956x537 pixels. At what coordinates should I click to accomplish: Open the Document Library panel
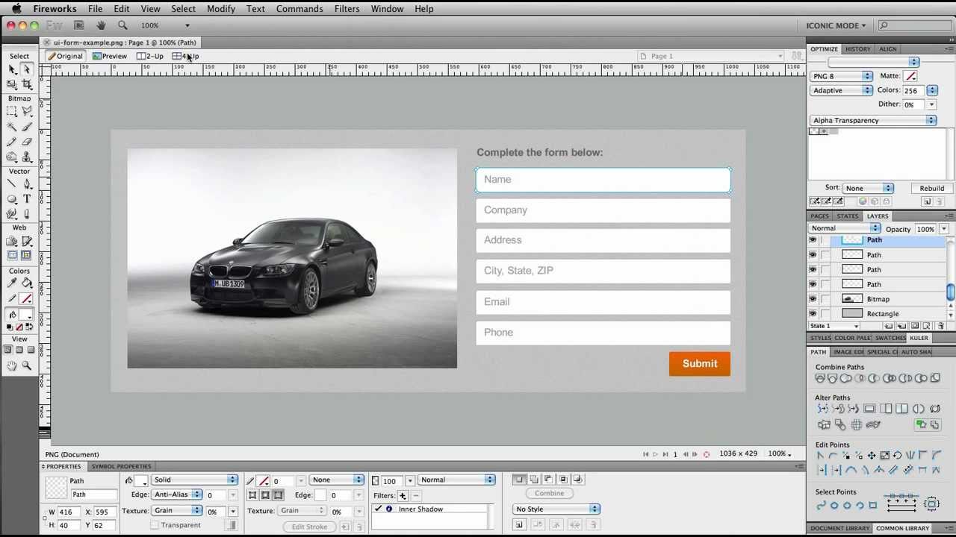[x=840, y=528]
